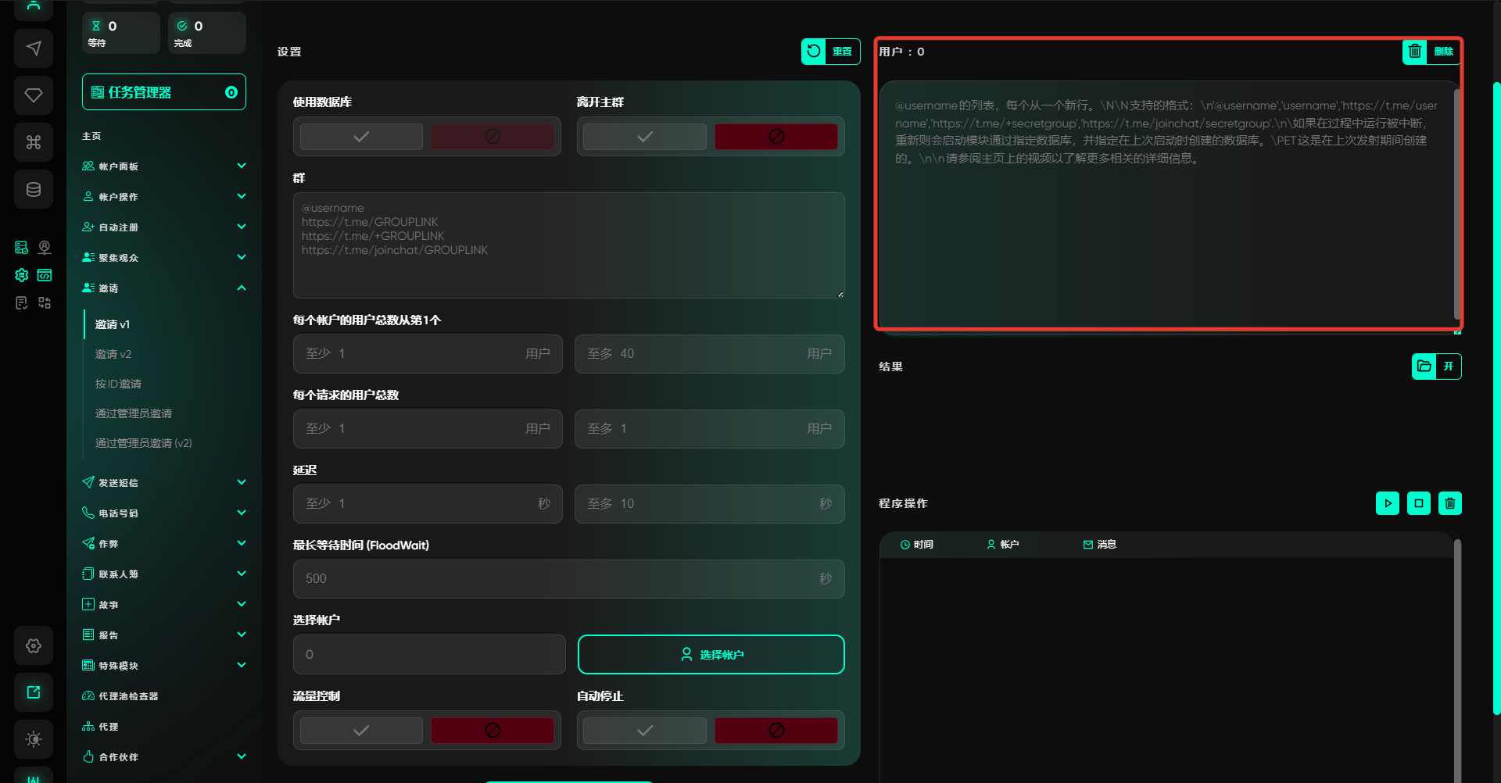Viewport: 1501px width, 783px height.
Task: Toggle the sun brightness theme icon
Action: (x=34, y=739)
